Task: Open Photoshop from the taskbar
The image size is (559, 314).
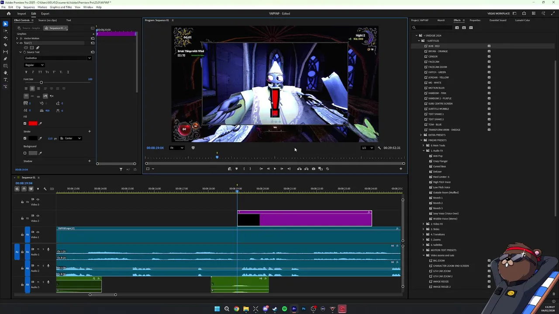Action: click(304, 309)
